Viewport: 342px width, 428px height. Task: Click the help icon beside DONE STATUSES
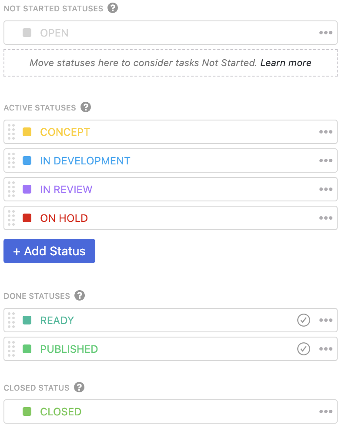pyautogui.click(x=79, y=295)
